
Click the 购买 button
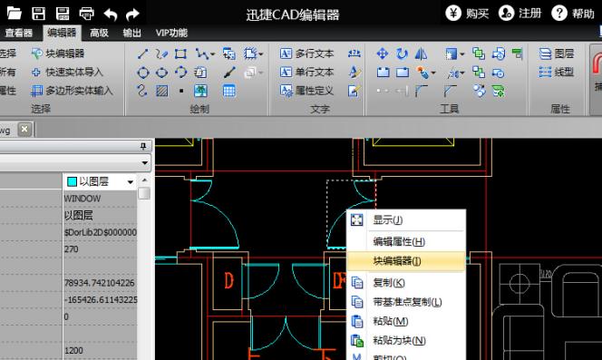pyautogui.click(x=467, y=14)
